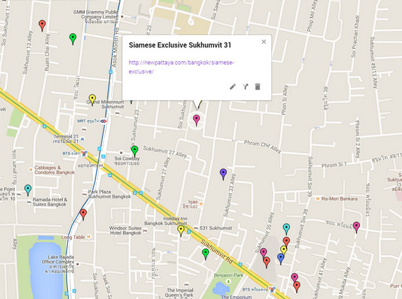The image size is (402, 299).
Task: Click the cyan pin above Ramada Hotel
Action: [x=28, y=191]
